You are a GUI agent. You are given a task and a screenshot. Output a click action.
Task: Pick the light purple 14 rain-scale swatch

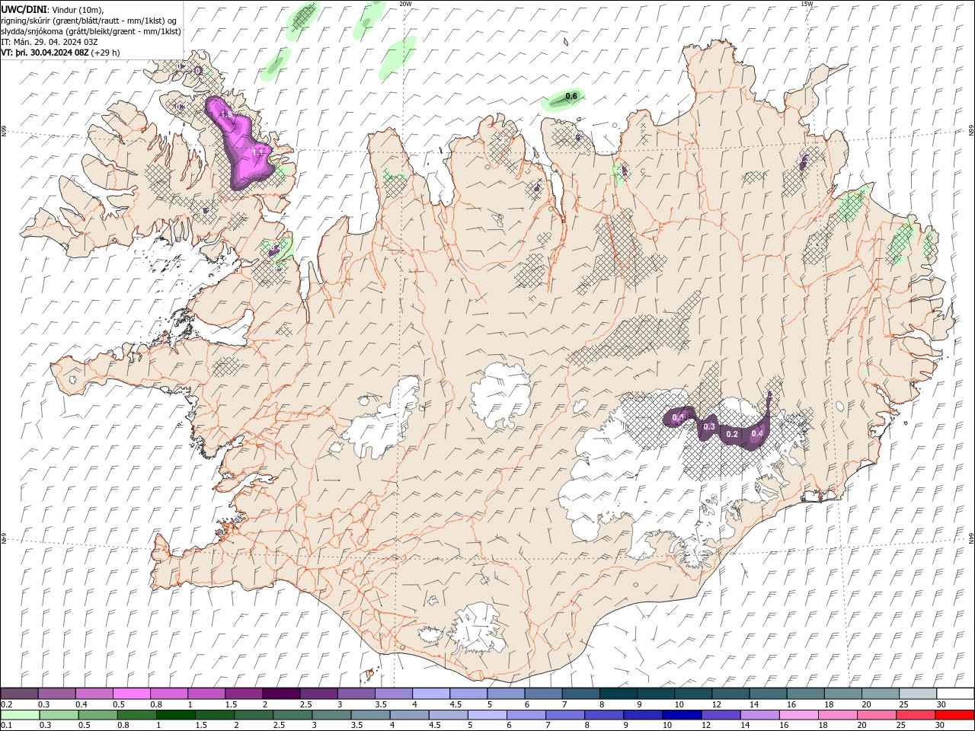[759, 715]
